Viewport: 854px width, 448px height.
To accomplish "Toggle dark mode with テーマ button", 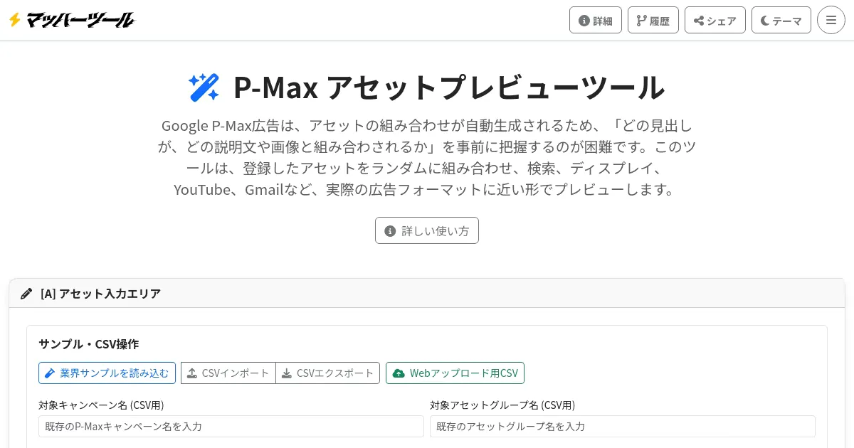I will [x=781, y=21].
